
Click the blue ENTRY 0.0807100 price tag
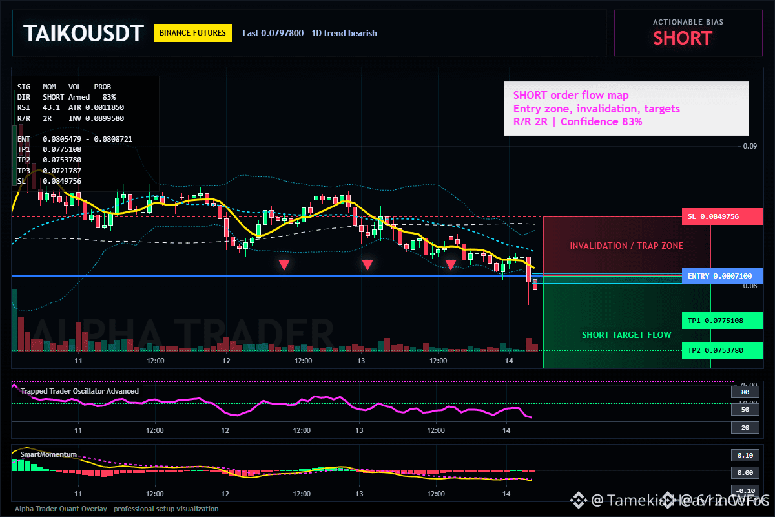tap(722, 276)
